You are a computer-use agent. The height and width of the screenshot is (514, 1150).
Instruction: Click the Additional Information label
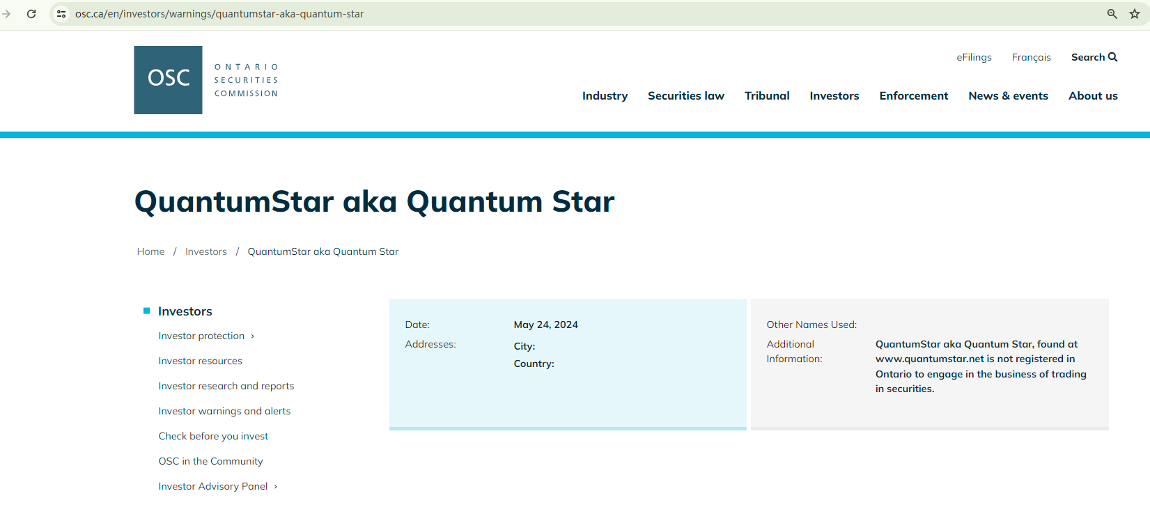coord(794,352)
